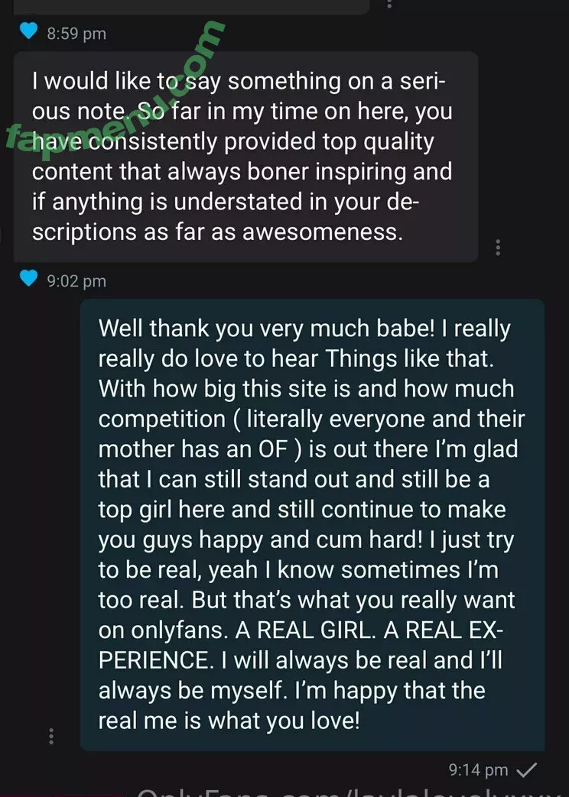The width and height of the screenshot is (569, 797).
Task: Click the word "competition" in sent reply
Action: [162, 420]
